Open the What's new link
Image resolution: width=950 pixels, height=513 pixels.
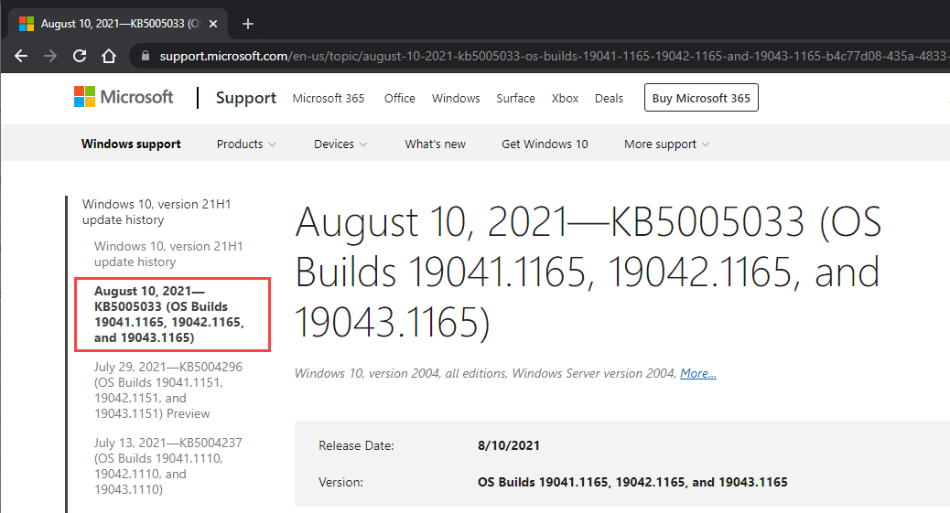[x=435, y=144]
